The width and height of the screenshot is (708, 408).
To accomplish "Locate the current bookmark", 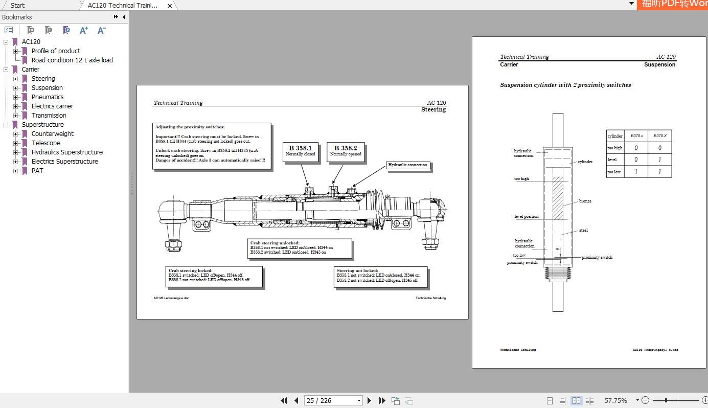I will pyautogui.click(x=66, y=30).
